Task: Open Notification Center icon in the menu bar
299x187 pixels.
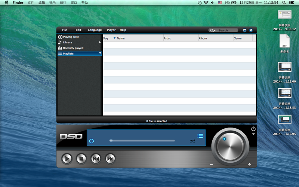Action: (x=292, y=3)
